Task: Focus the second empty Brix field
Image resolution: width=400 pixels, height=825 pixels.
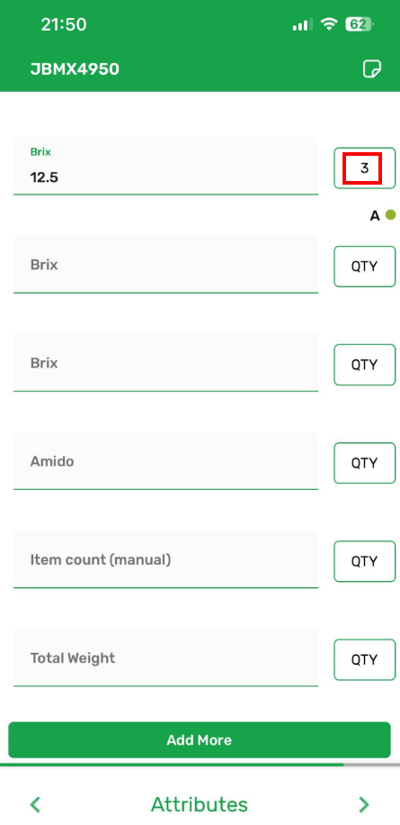Action: click(x=166, y=264)
